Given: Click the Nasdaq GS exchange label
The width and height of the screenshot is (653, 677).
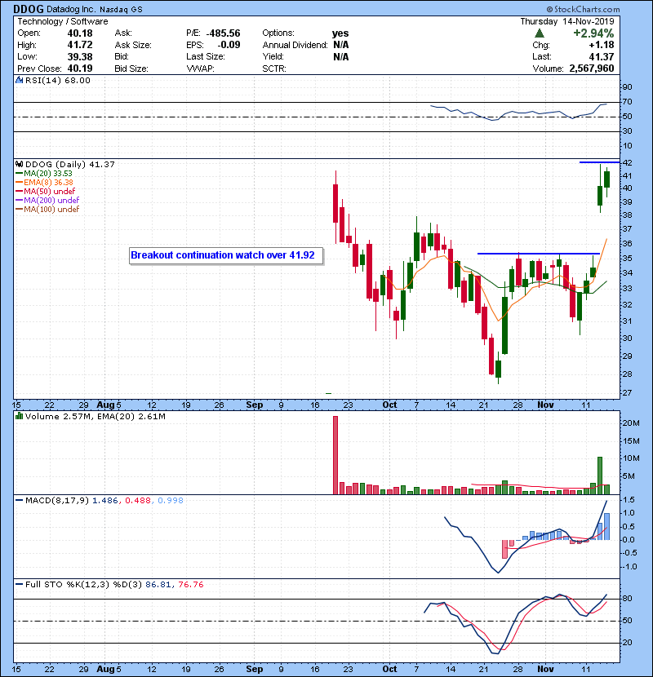Looking at the screenshot, I should 121,10.
